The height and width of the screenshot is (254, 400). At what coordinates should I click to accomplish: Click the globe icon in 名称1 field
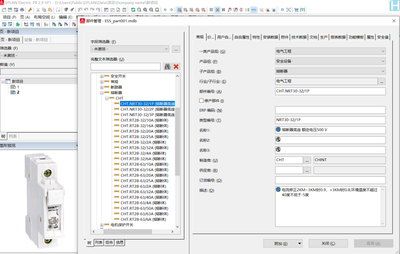[278, 130]
